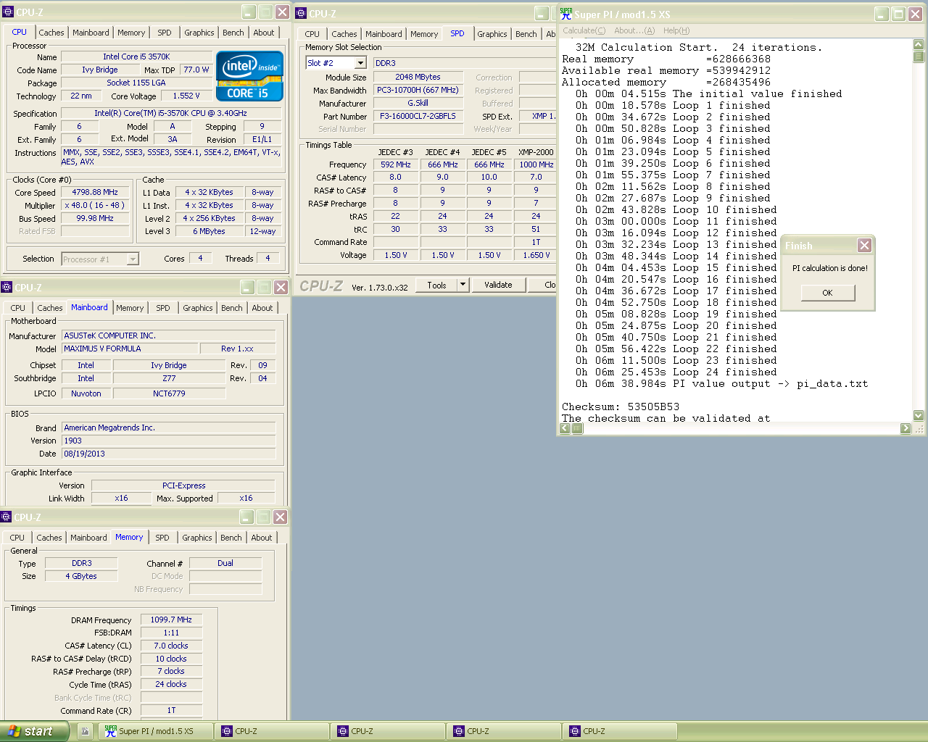Open the Help menu in Super PI
The height and width of the screenshot is (742, 928).
tap(676, 30)
